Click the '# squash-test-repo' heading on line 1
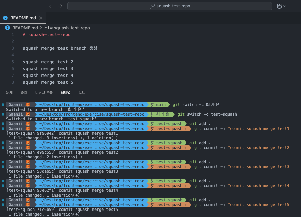 tap(47, 35)
